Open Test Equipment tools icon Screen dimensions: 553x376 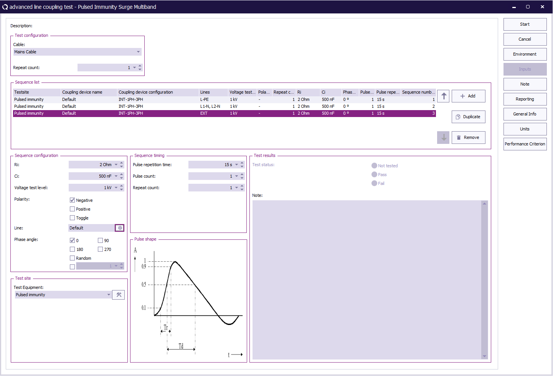coord(119,295)
